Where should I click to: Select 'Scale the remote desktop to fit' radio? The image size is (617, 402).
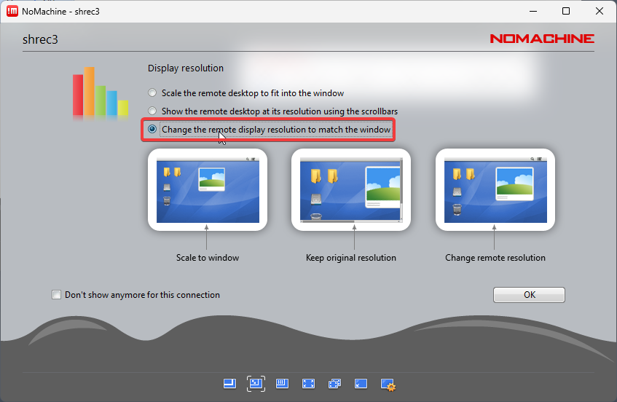tap(152, 92)
